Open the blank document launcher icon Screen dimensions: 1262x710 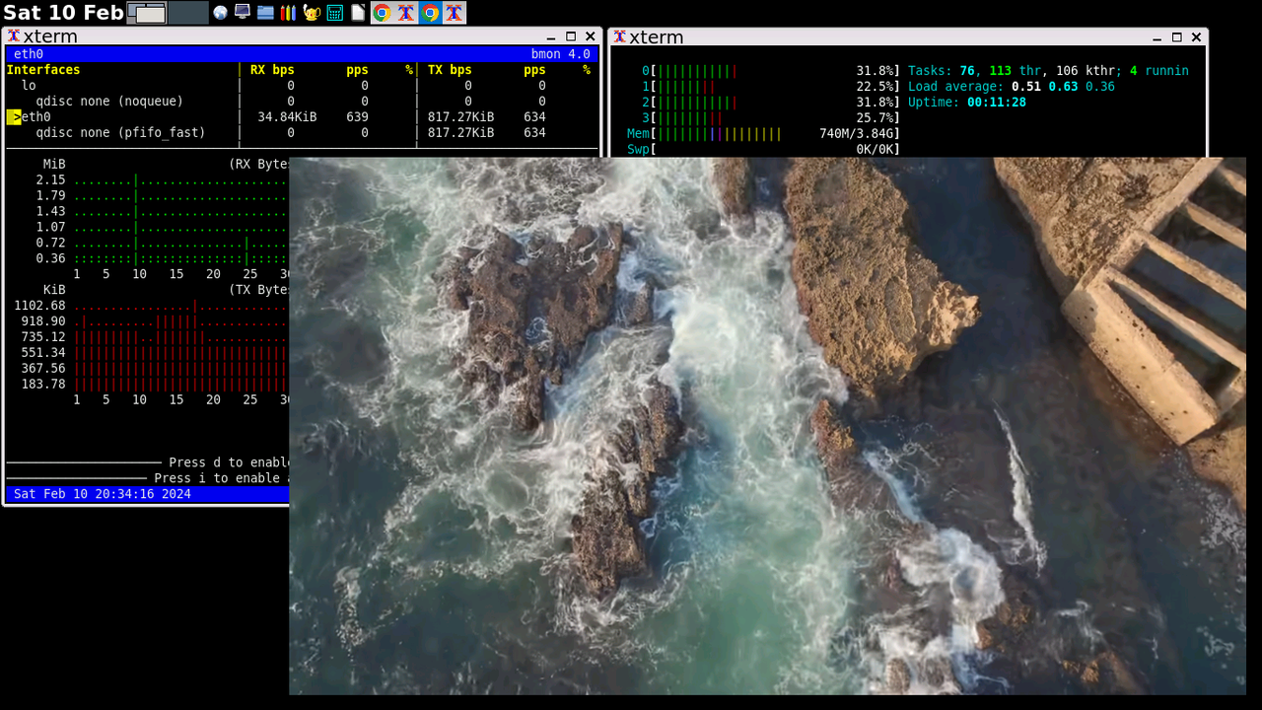[358, 13]
